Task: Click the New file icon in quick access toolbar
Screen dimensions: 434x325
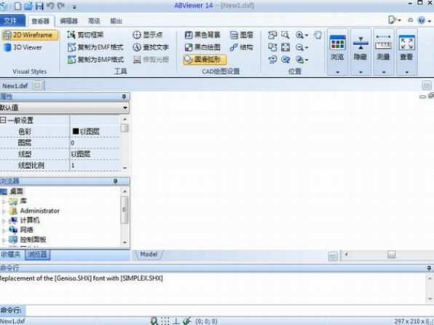Action: pos(18,6)
